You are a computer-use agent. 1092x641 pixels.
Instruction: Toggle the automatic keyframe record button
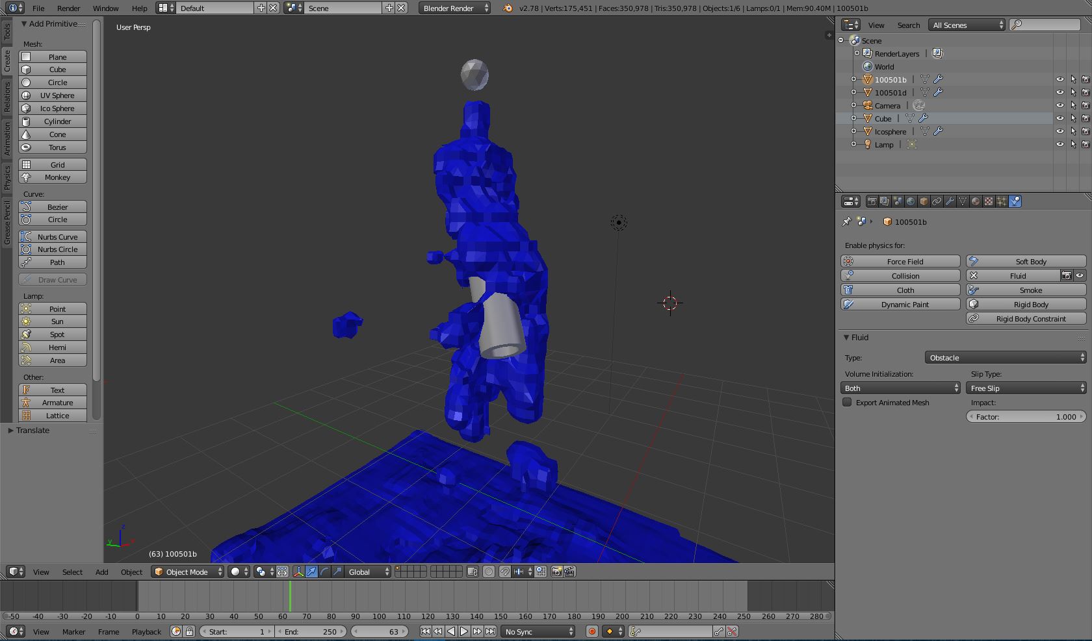pos(591,631)
